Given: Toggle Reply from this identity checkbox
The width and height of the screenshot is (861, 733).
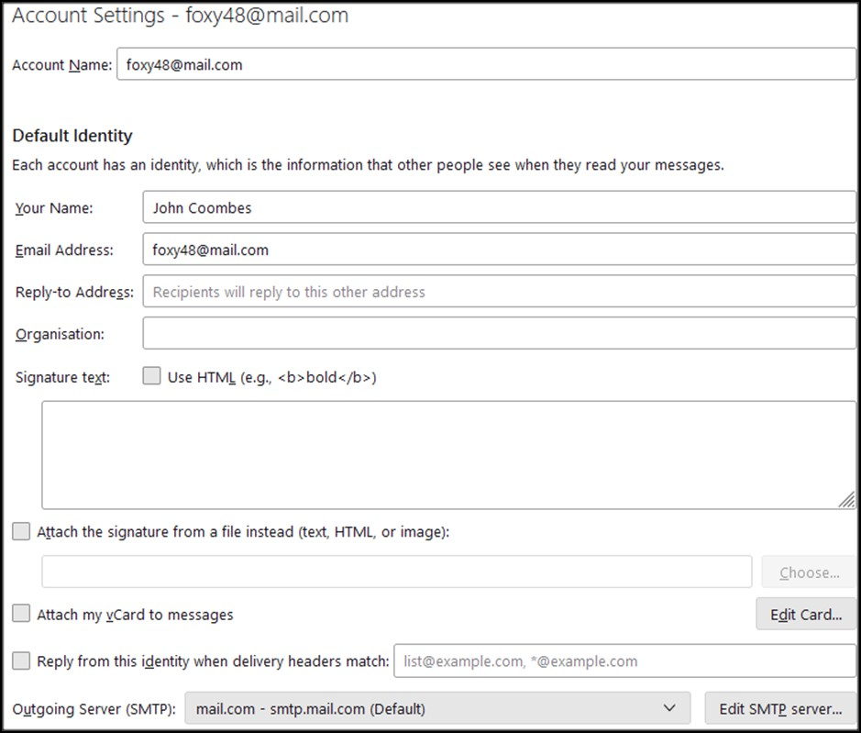Looking at the screenshot, I should [x=22, y=661].
